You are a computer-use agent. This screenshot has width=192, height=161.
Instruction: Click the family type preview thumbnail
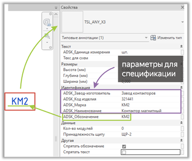click(x=72, y=22)
